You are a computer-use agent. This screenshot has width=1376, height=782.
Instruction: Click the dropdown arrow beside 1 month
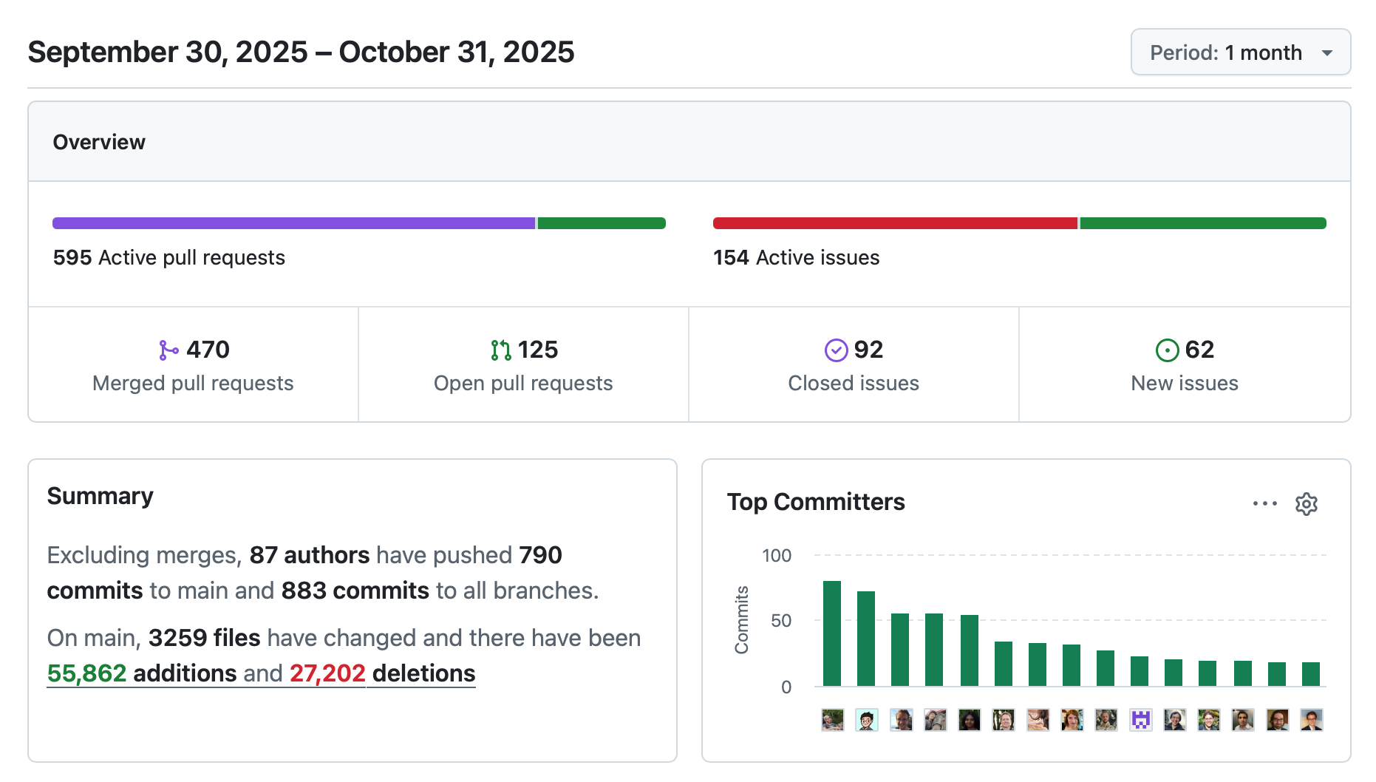click(x=1327, y=53)
